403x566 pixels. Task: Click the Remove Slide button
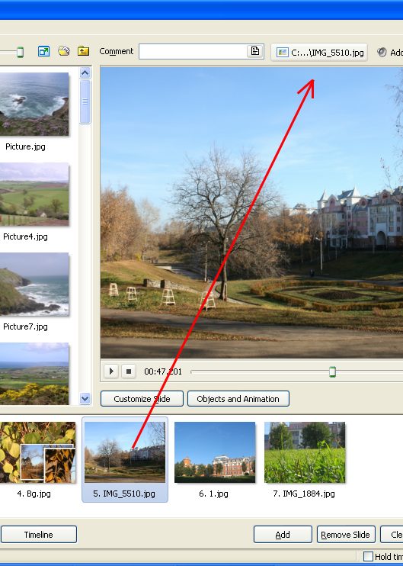point(346,535)
